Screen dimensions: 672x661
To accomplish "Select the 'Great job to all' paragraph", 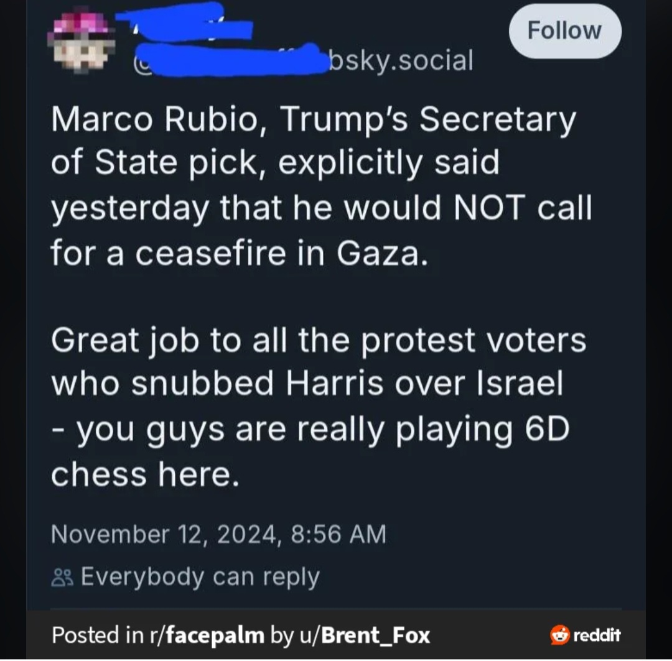I will click(319, 407).
